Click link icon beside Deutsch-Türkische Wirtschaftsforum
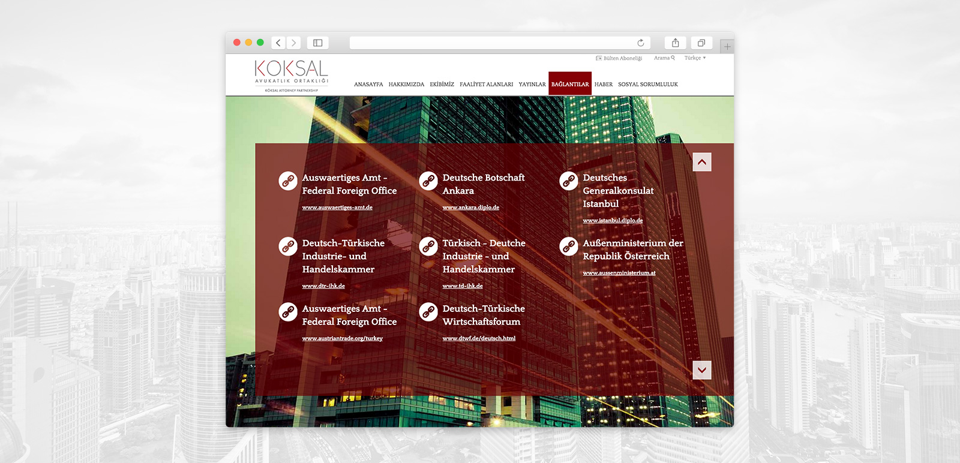The height and width of the screenshot is (463, 960). click(428, 311)
